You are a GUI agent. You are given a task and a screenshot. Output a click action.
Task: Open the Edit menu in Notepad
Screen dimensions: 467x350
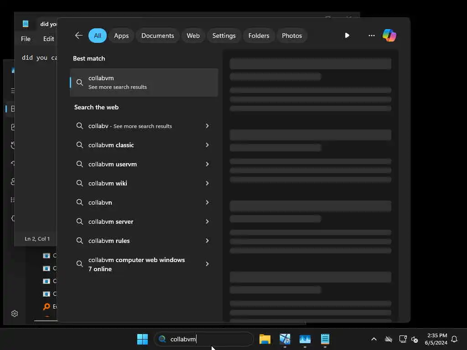(x=48, y=39)
